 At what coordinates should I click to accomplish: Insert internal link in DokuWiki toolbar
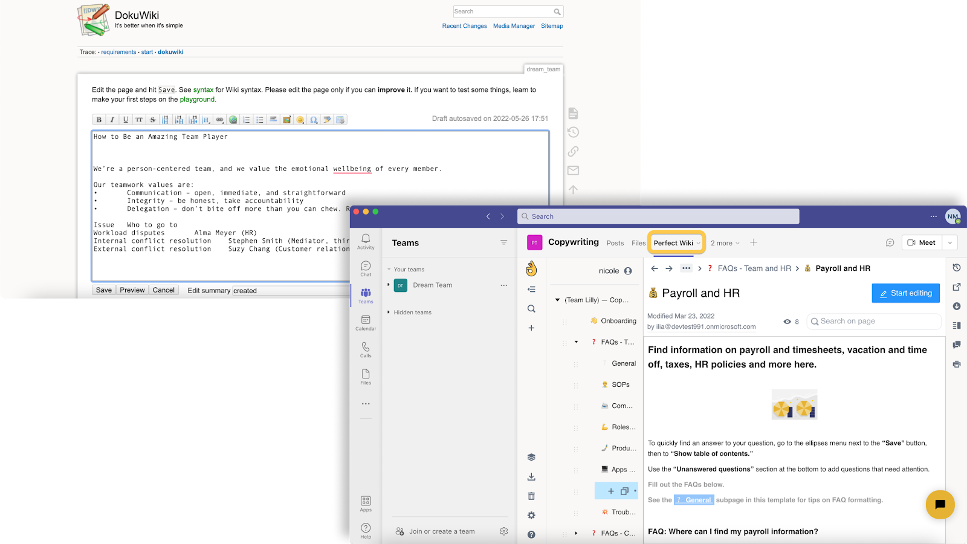tap(219, 120)
